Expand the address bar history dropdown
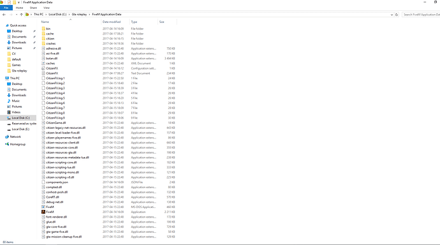Screen dimensions: 440x245 tap(392, 15)
